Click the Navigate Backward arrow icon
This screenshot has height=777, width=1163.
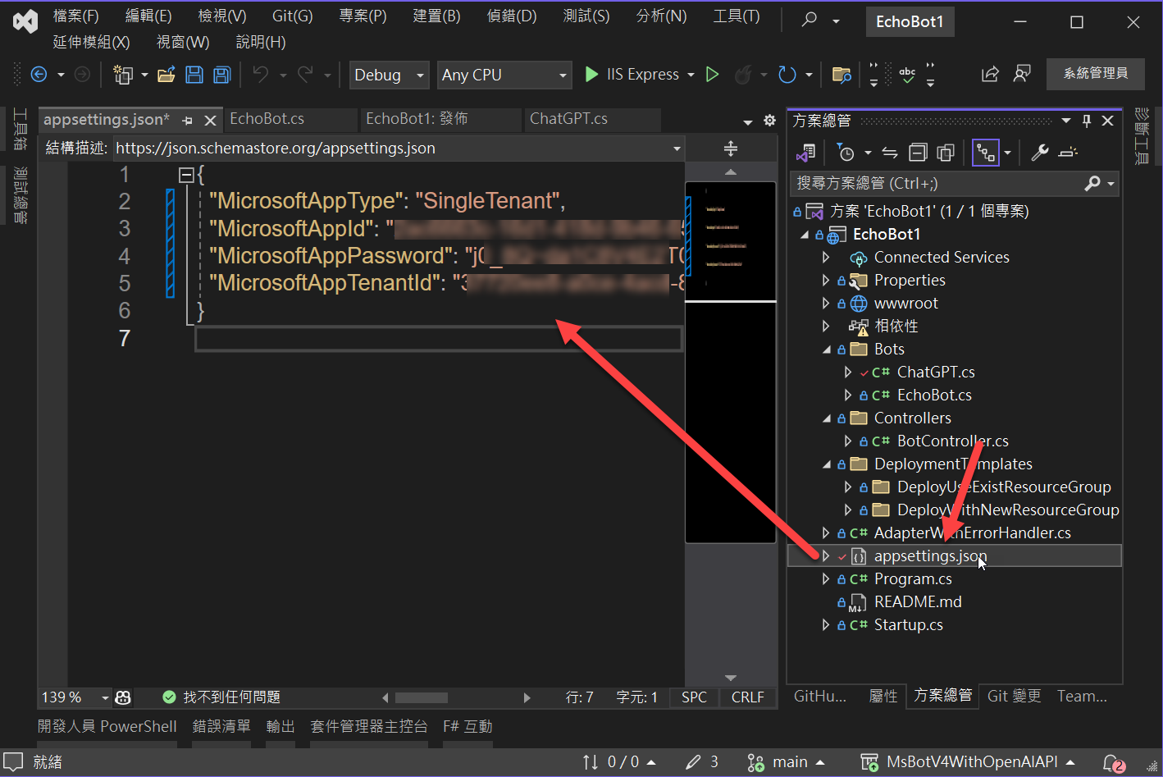[39, 75]
